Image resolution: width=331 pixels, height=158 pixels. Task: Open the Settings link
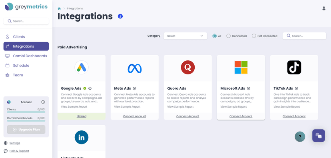pyautogui.click(x=15, y=143)
